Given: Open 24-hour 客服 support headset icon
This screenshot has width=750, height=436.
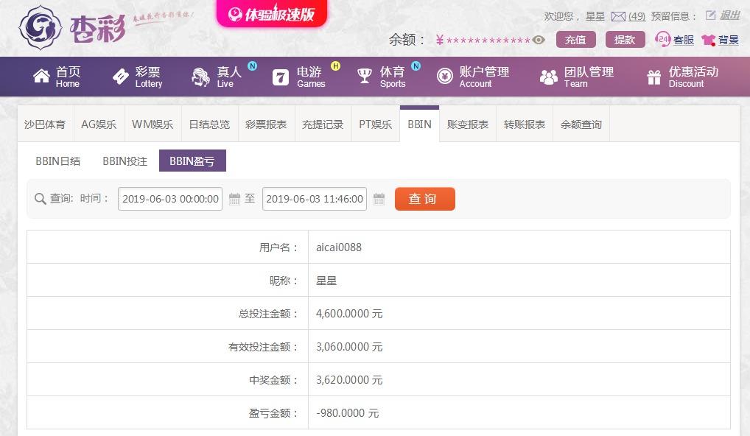Looking at the screenshot, I should (x=662, y=39).
